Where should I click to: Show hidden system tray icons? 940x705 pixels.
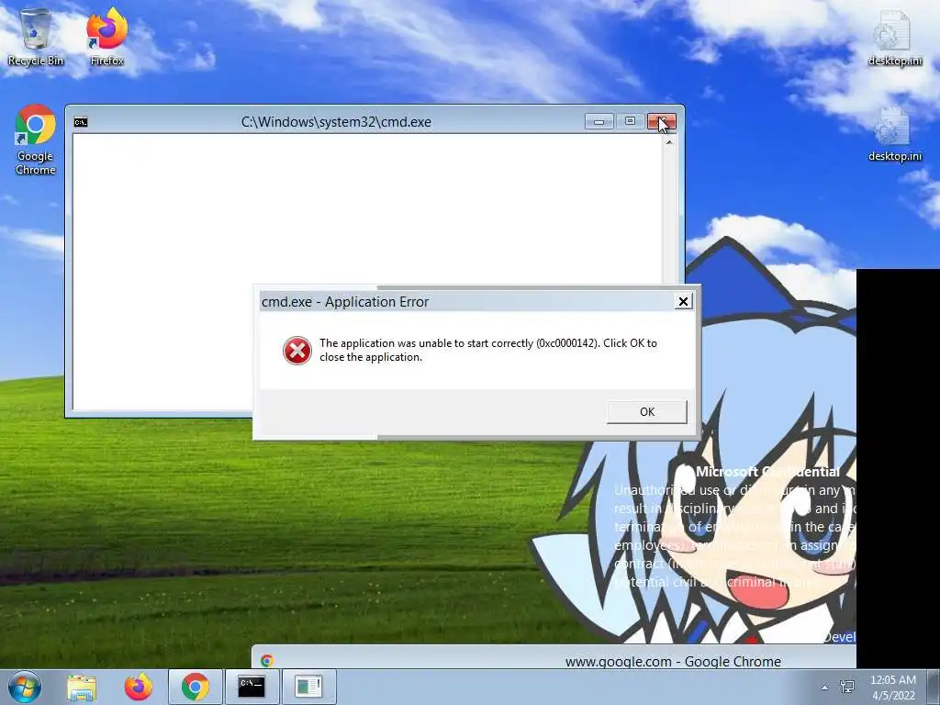coord(824,688)
